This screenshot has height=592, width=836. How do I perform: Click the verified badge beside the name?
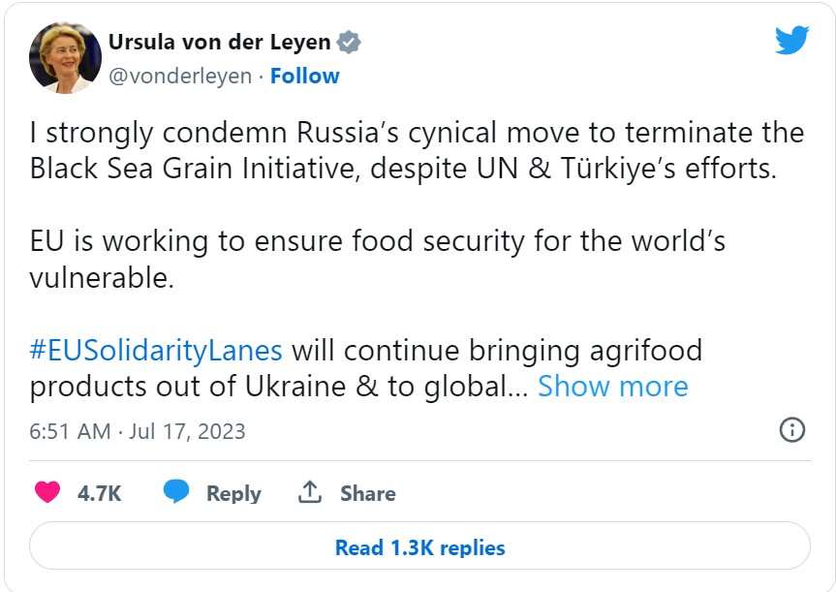[349, 42]
